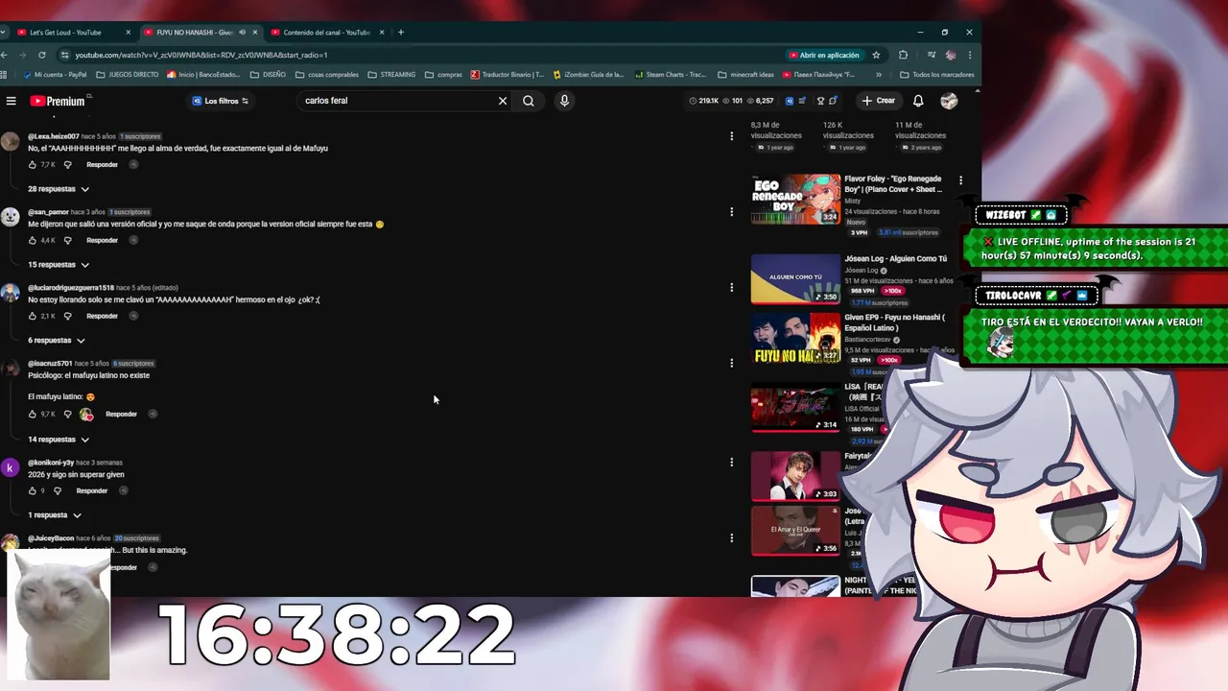
Task: Open the minecraft ideas bookmark folder
Action: 745,75
